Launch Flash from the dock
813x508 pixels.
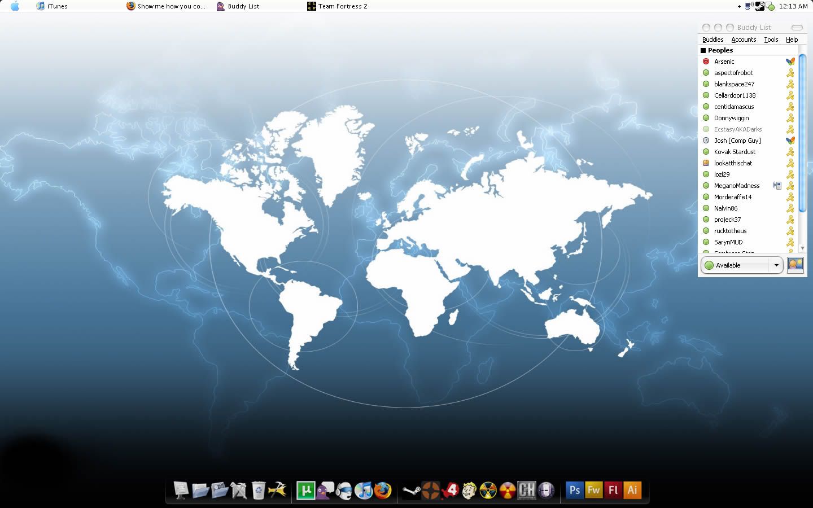click(613, 490)
